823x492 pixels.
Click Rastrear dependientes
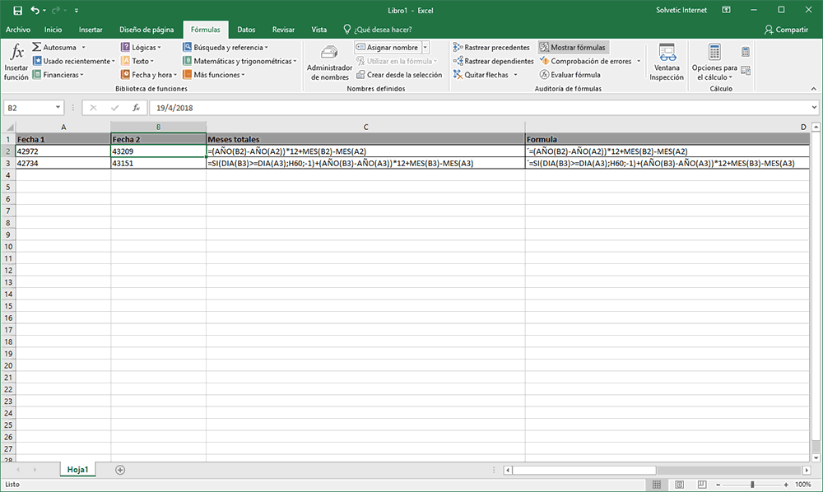click(x=493, y=61)
